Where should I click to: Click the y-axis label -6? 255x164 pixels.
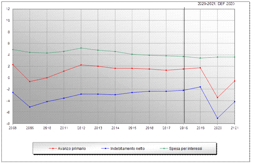click(8, 112)
